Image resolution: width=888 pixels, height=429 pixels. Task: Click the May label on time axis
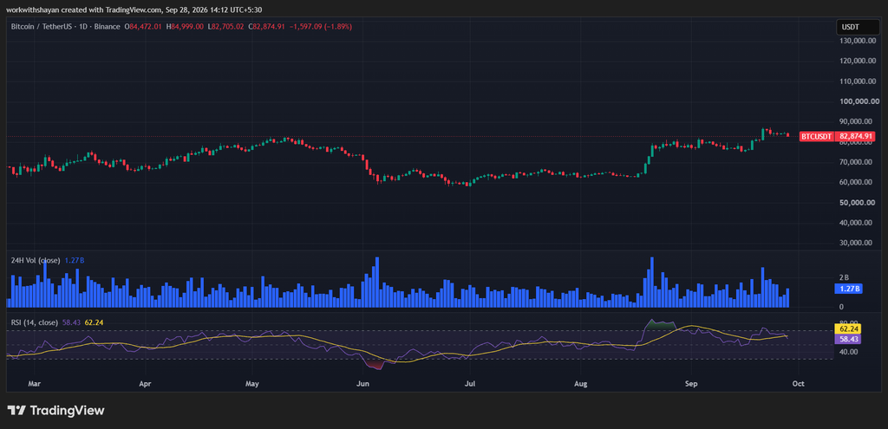pos(252,383)
